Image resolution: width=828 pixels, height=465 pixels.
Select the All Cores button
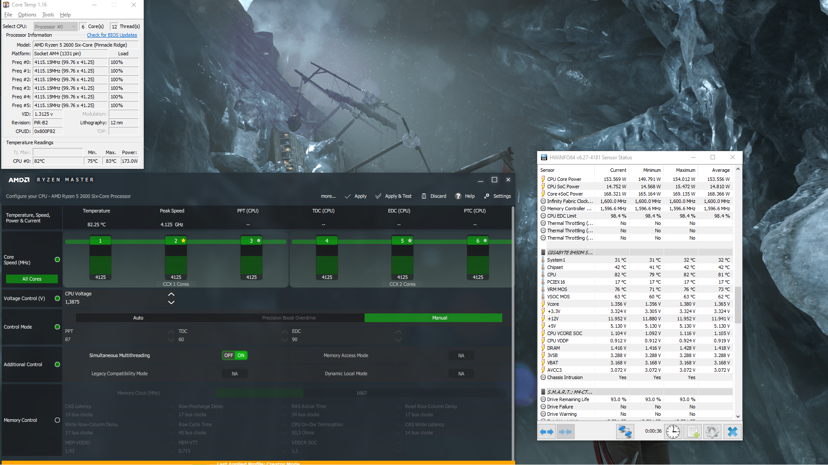coord(32,279)
